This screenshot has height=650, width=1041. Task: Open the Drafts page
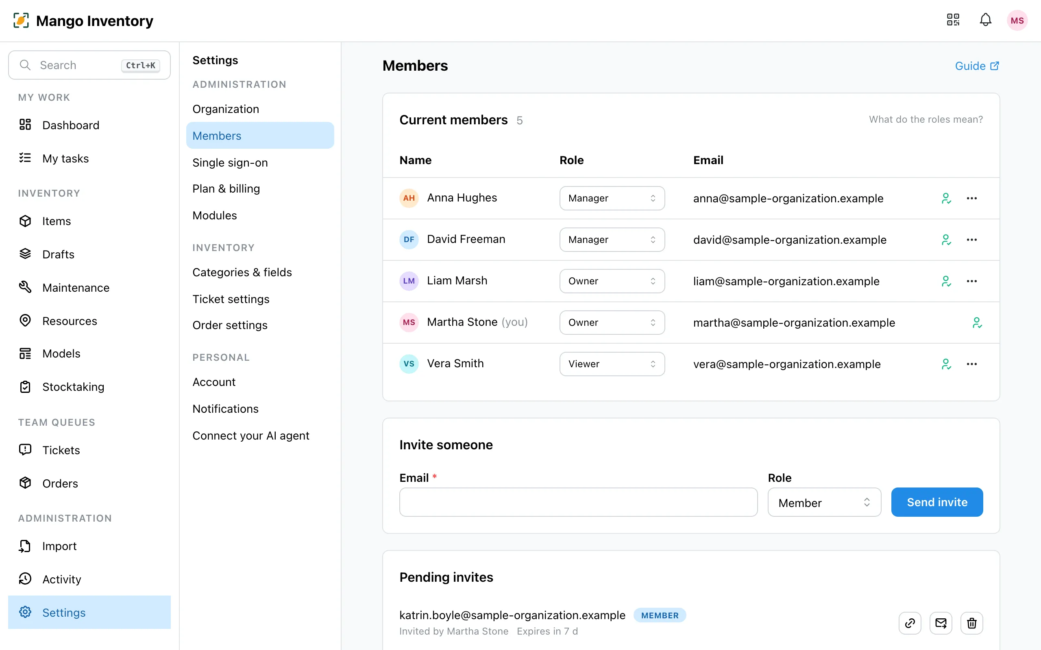[x=89, y=254]
